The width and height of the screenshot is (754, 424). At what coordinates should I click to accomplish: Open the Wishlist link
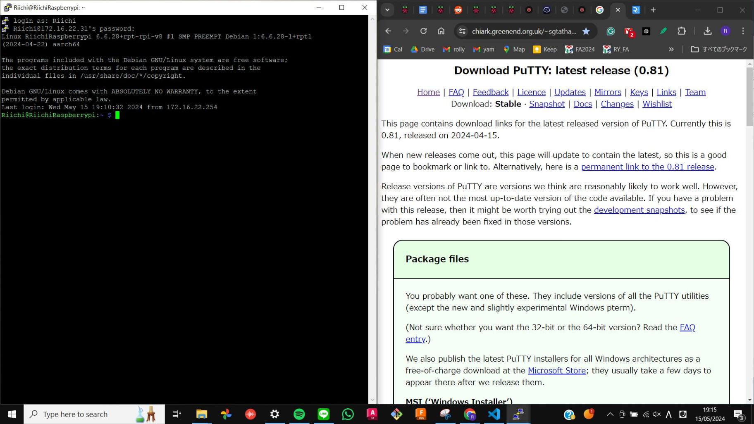(x=657, y=104)
